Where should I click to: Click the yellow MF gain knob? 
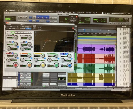point(43,65)
